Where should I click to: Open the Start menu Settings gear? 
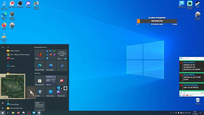[x=3, y=103]
